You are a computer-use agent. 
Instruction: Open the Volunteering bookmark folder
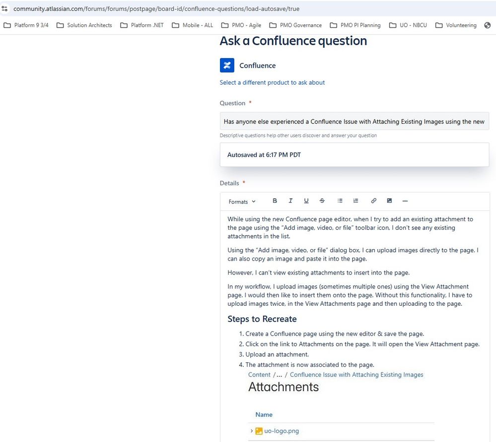pos(456,25)
